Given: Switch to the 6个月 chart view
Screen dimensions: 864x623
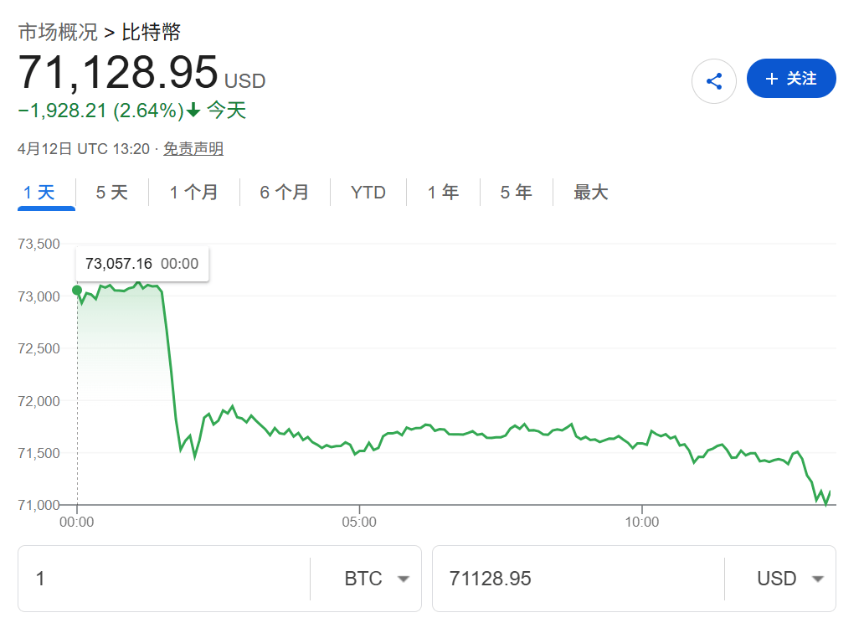Looking at the screenshot, I should coord(285,192).
